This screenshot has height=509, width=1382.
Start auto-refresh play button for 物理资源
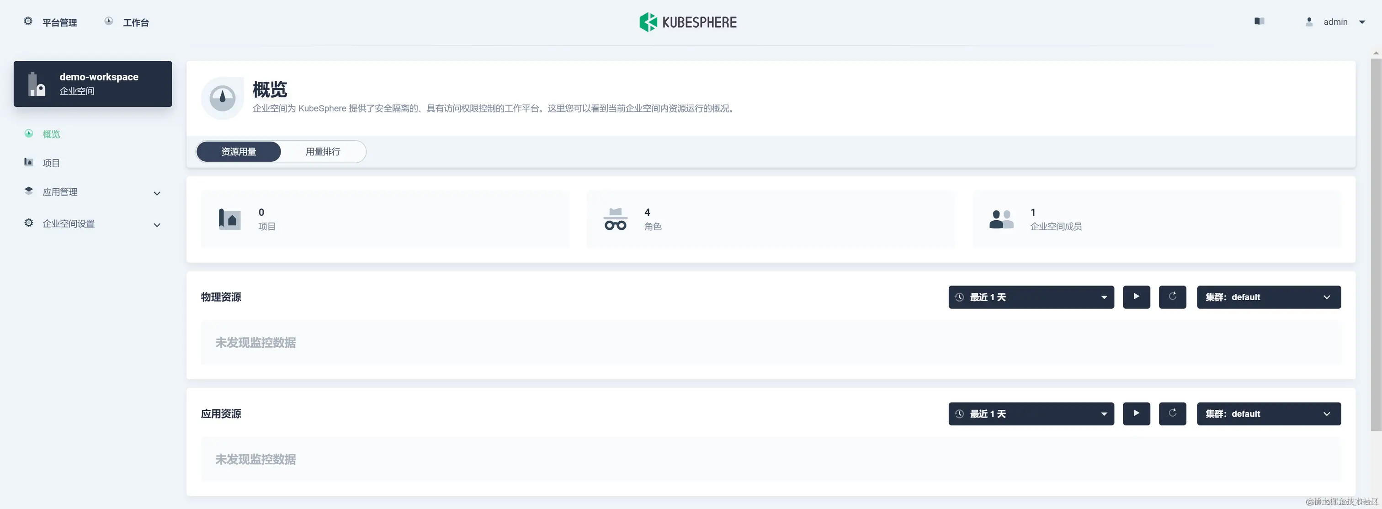[x=1136, y=297]
